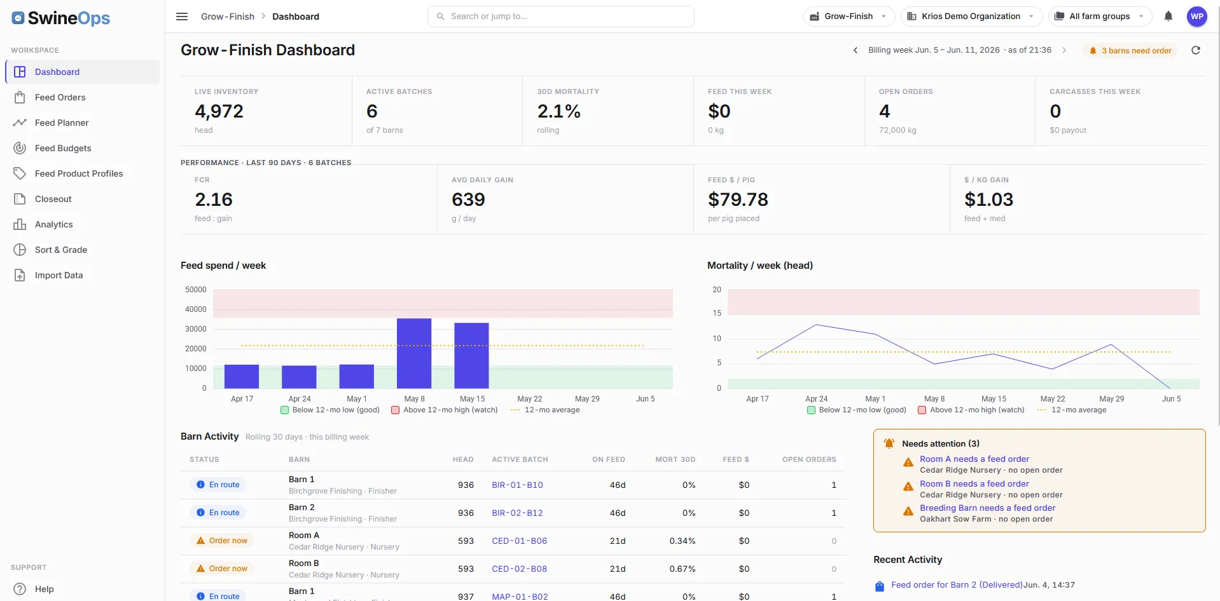Refresh the dashboard data
1220x601 pixels.
[1196, 50]
